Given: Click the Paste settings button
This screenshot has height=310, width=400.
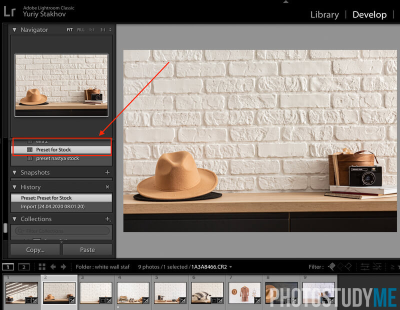Looking at the screenshot, I should pos(87,249).
